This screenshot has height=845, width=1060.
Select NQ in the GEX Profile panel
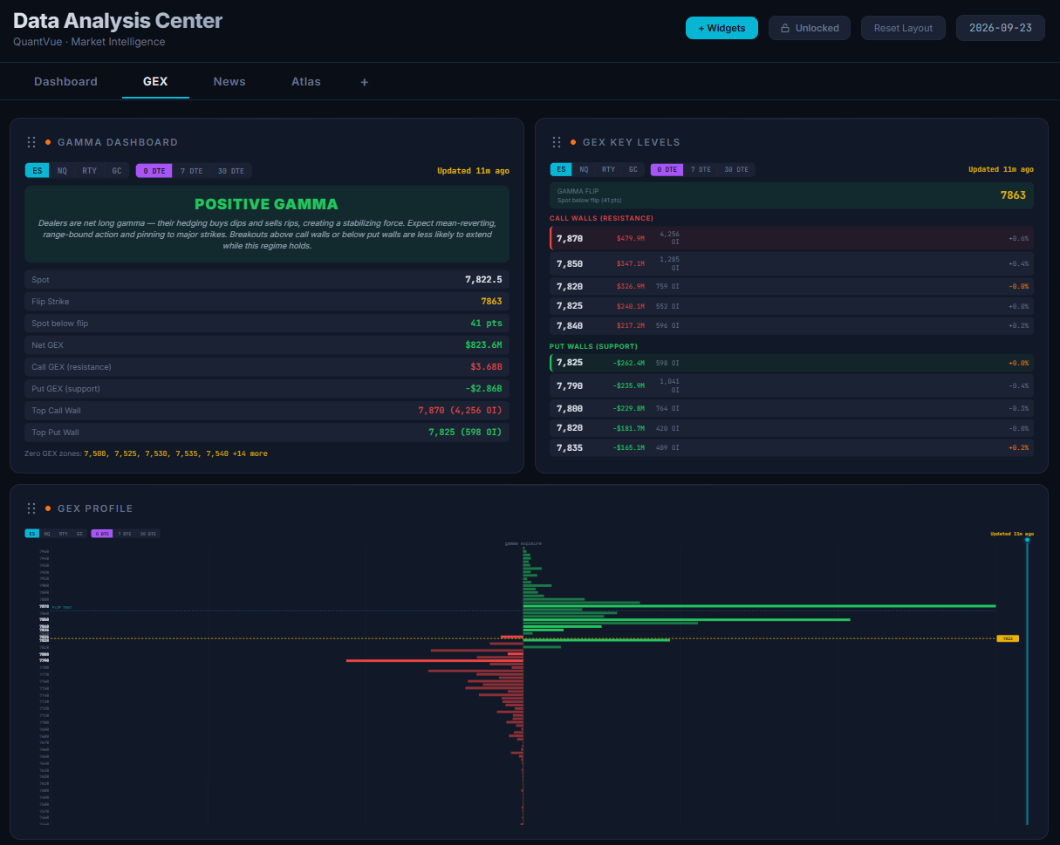point(48,534)
